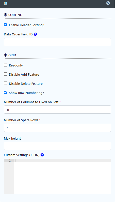Click the UI panel header title
This screenshot has height=202, width=115.
coord(6,4)
